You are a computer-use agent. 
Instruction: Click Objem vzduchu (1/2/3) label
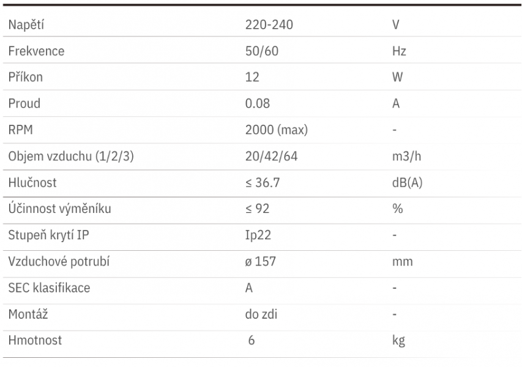[71, 156]
